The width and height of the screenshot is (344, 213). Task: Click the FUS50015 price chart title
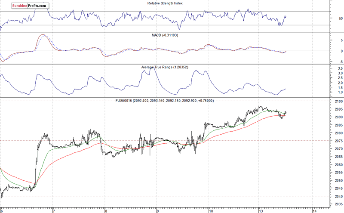coord(165,101)
